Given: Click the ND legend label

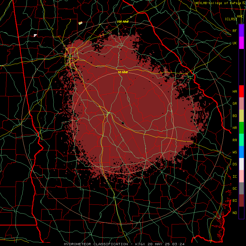Looking at the screenshot, I should click(x=235, y=213).
